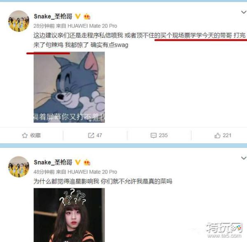Image resolution: width=247 pixels, height=242 pixels.
Task: Click the crown member badge in second post
Action: (87, 162)
